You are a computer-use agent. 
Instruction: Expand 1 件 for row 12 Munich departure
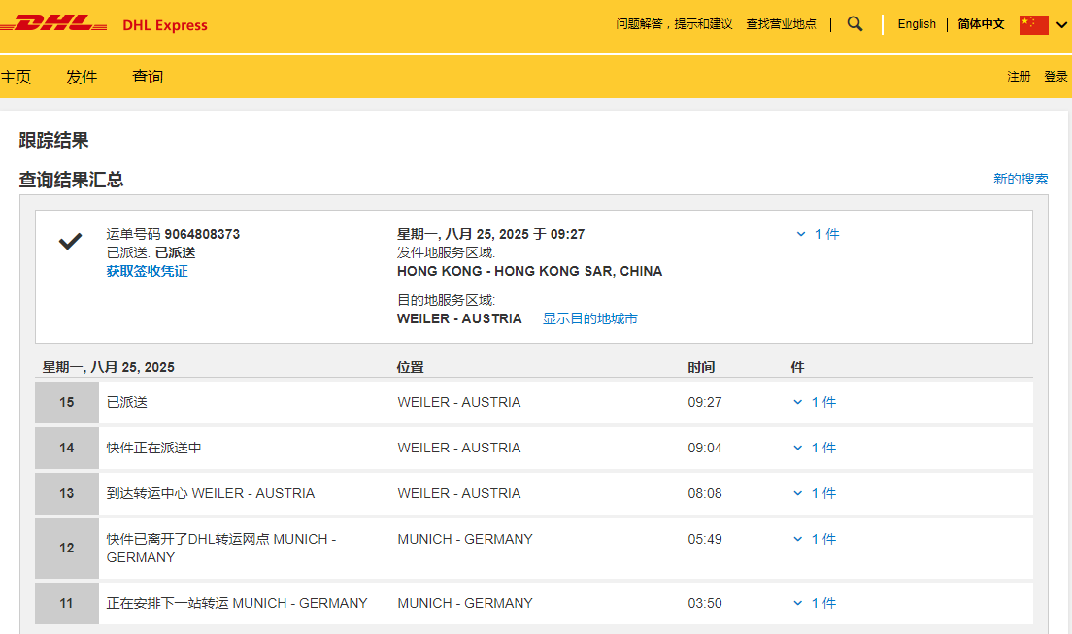point(815,539)
